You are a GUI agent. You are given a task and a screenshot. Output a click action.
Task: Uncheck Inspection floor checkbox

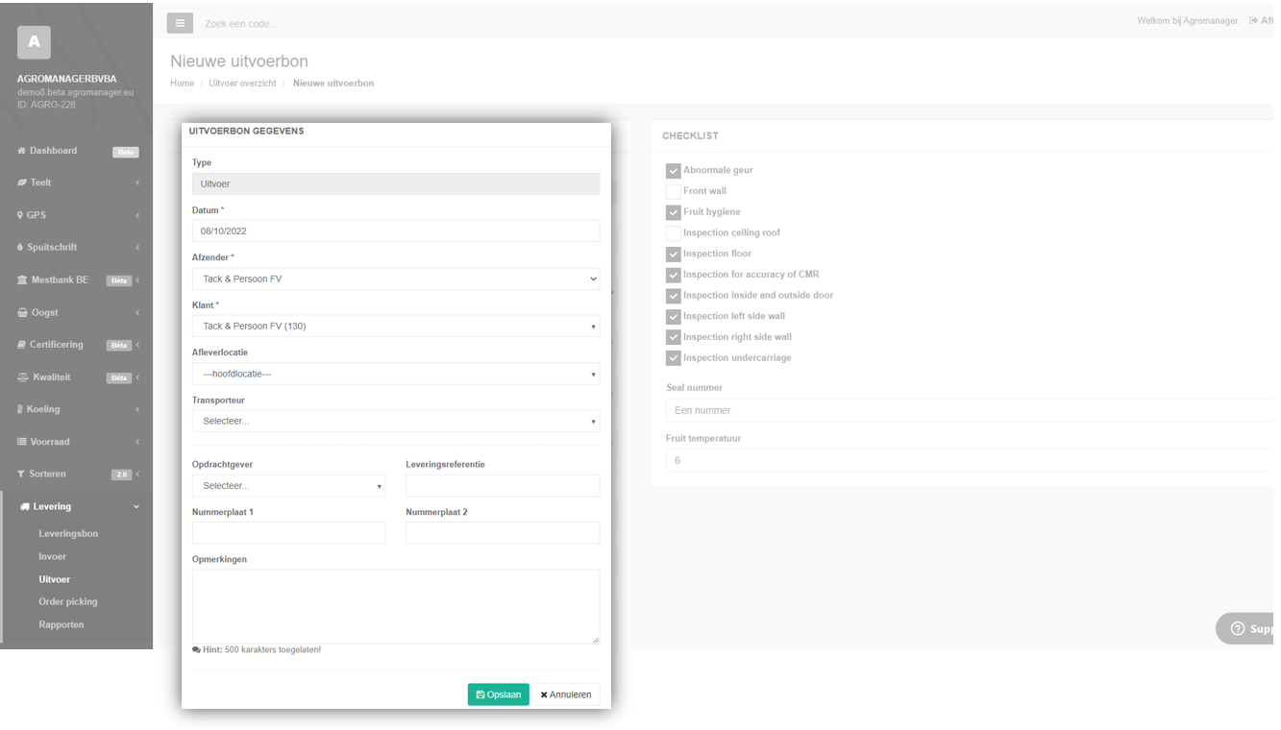[674, 255]
